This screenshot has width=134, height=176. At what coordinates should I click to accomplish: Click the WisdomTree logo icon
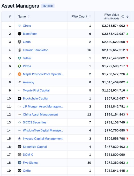point(19,130)
